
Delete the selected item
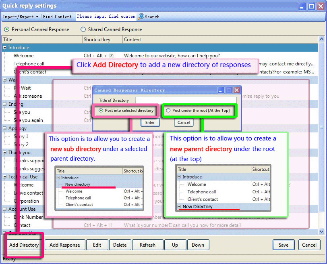pos(120,245)
